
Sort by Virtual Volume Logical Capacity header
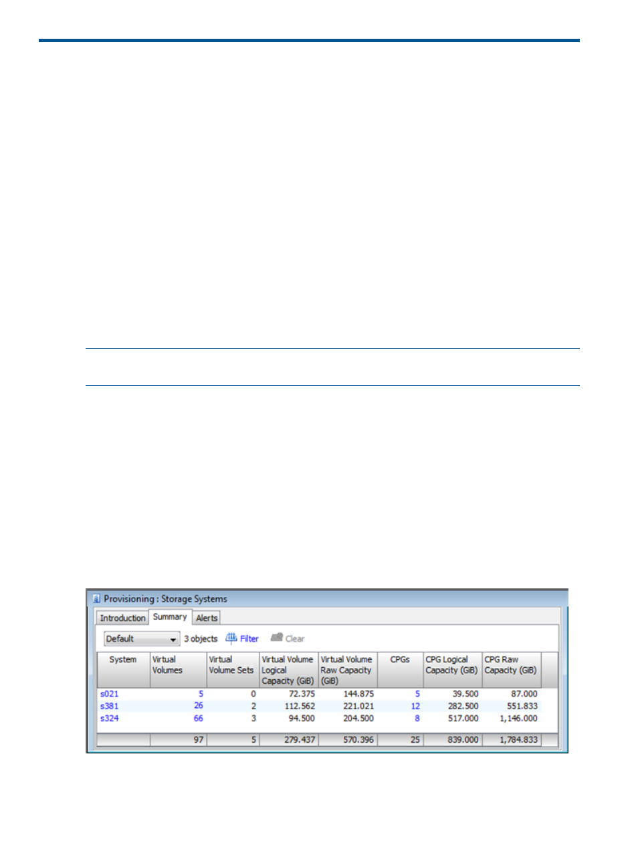[288, 670]
